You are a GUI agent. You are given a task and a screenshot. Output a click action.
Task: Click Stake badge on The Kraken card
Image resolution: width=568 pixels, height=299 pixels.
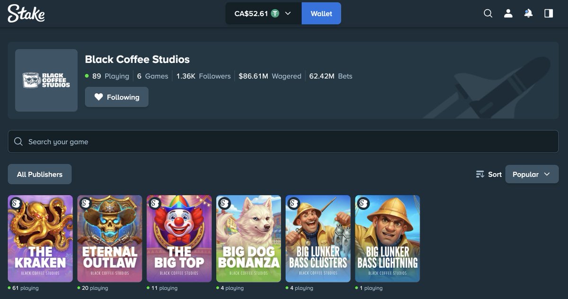(x=16, y=203)
